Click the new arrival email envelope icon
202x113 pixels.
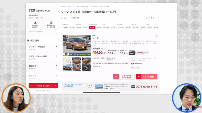(x=51, y=23)
